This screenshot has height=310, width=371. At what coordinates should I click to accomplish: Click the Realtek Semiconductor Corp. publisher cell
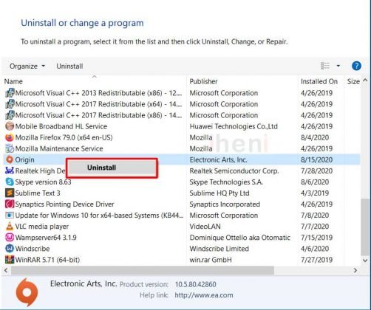click(234, 171)
